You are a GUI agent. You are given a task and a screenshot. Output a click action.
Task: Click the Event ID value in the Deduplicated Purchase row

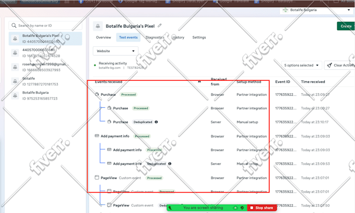pos(286,122)
